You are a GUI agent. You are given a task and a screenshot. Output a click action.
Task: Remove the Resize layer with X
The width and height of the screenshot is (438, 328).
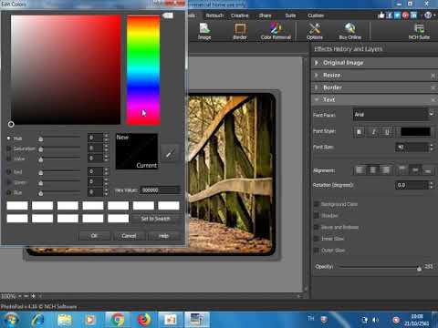[x=433, y=76]
